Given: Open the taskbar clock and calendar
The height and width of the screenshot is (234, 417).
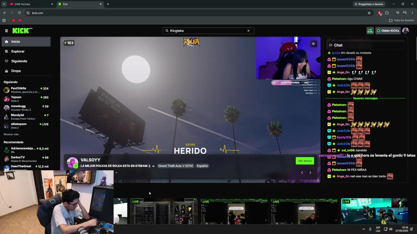Looking at the screenshot, I should pyautogui.click(x=402, y=229).
